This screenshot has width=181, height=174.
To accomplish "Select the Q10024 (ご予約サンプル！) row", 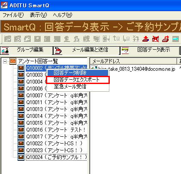I will [x=57, y=157].
